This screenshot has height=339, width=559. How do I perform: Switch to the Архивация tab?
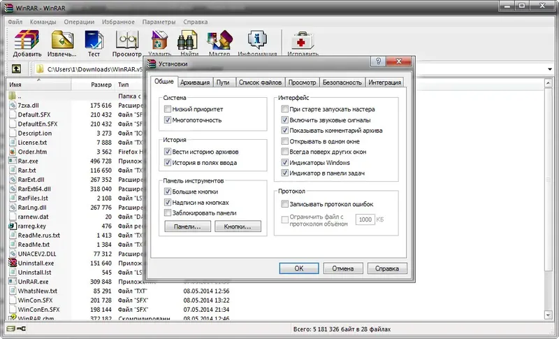point(195,82)
